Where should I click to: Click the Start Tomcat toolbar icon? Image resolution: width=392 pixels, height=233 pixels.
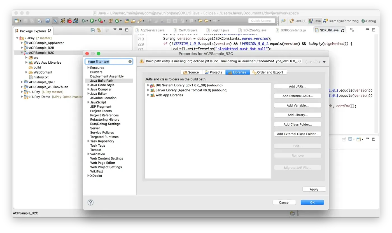click(63, 21)
